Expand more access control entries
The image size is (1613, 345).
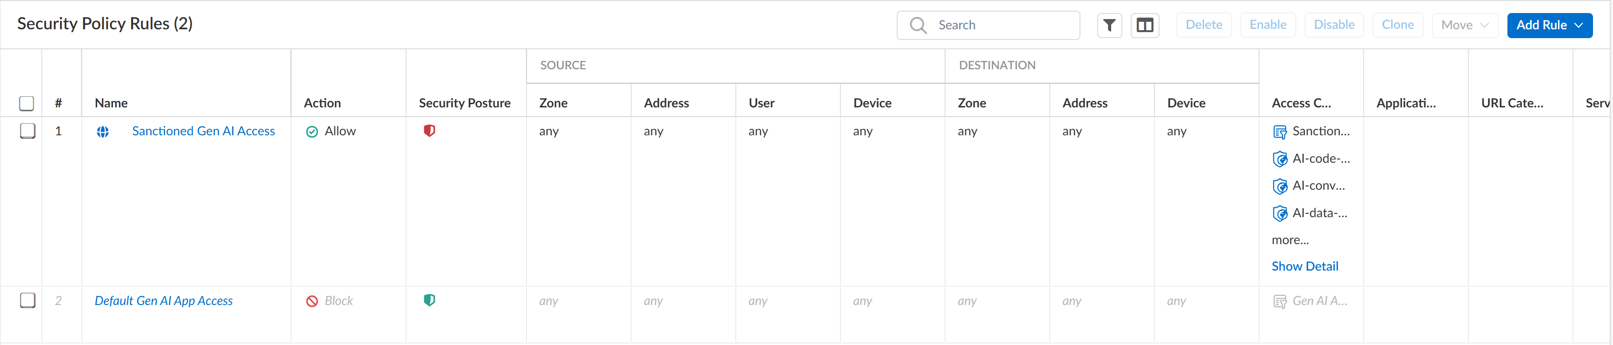(x=1290, y=240)
